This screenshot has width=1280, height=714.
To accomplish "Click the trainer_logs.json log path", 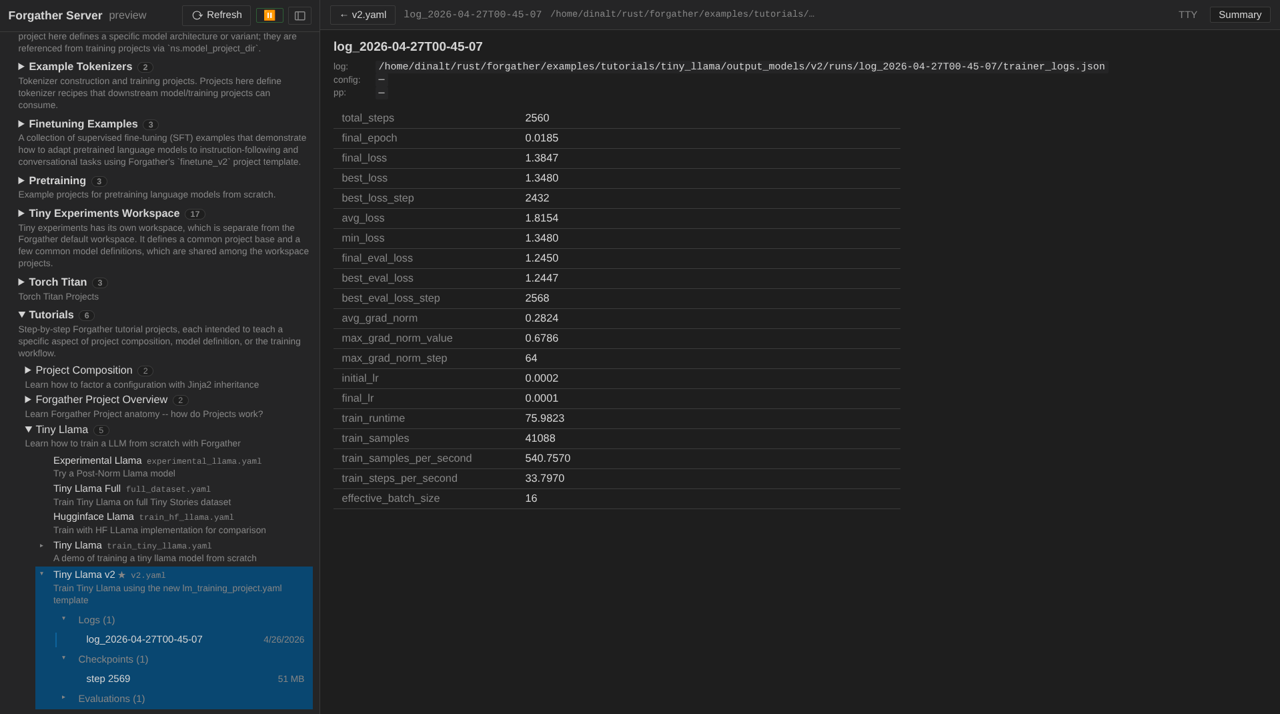I will pos(741,67).
